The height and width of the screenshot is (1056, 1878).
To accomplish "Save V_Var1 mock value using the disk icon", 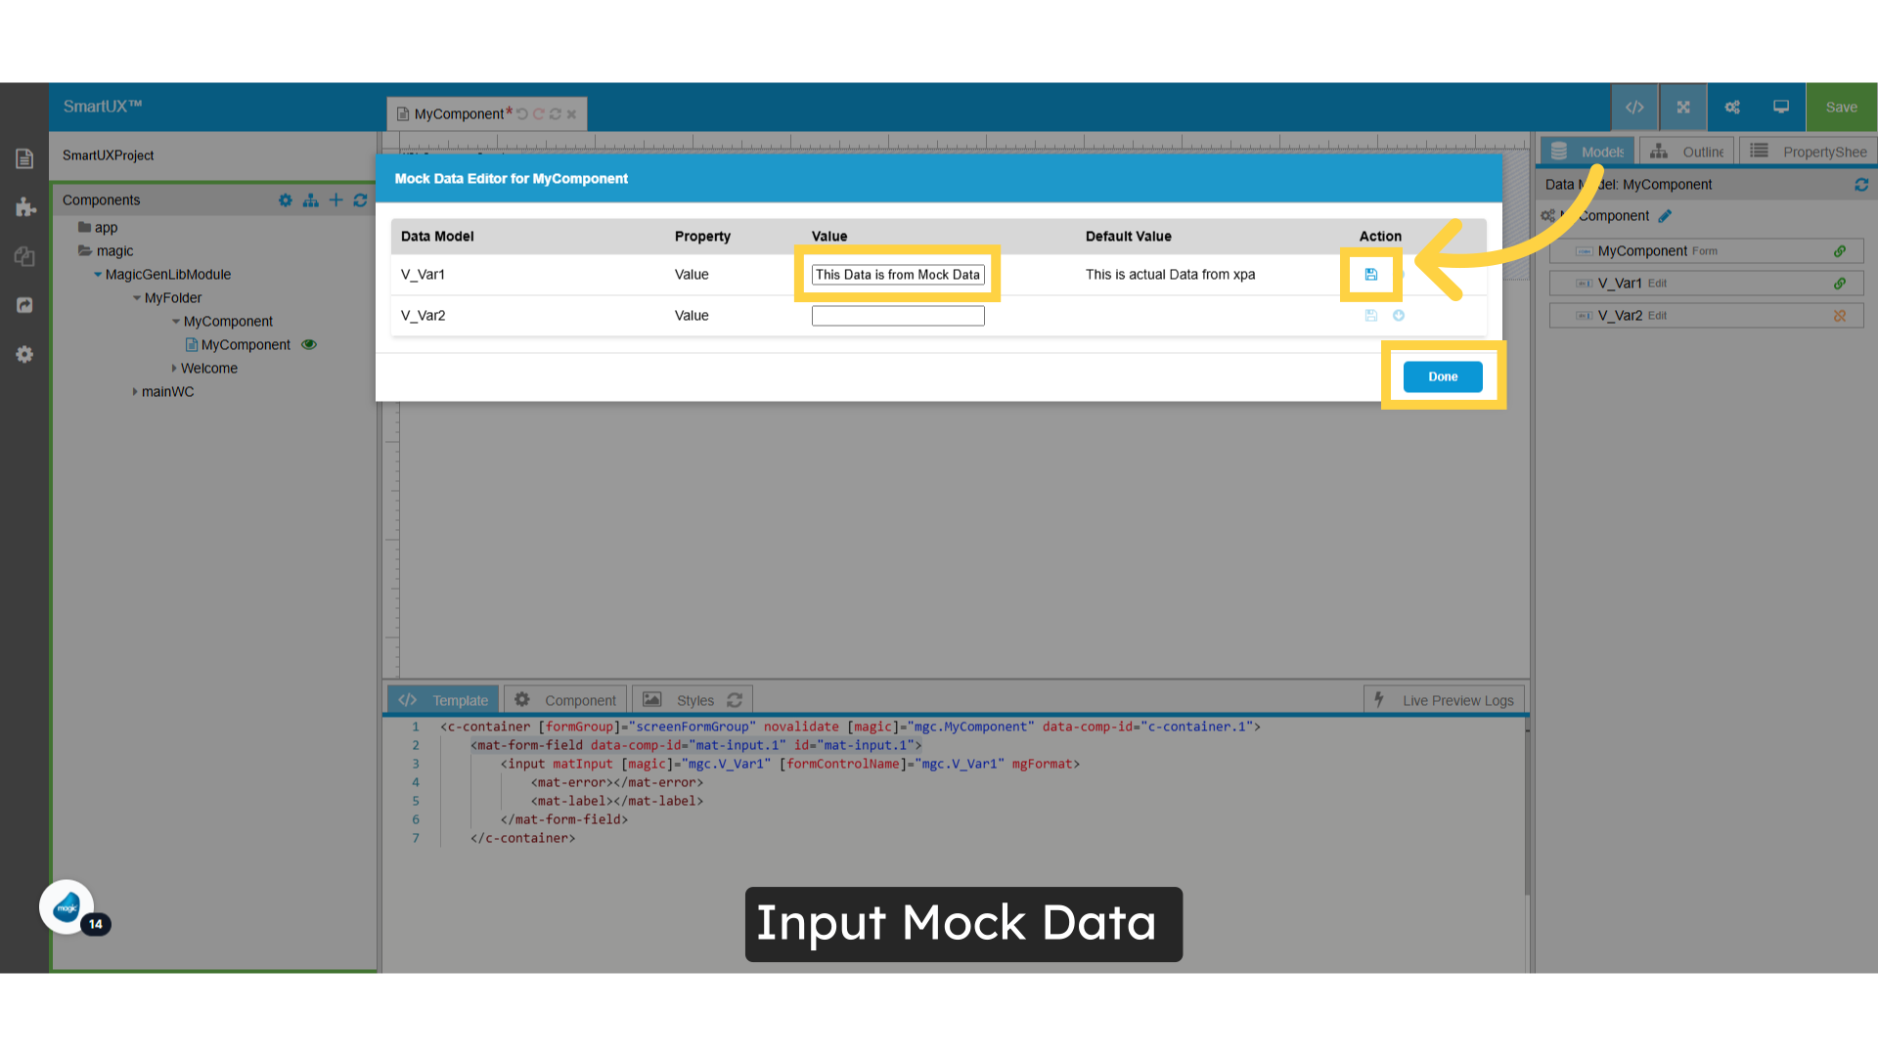I will (1369, 275).
